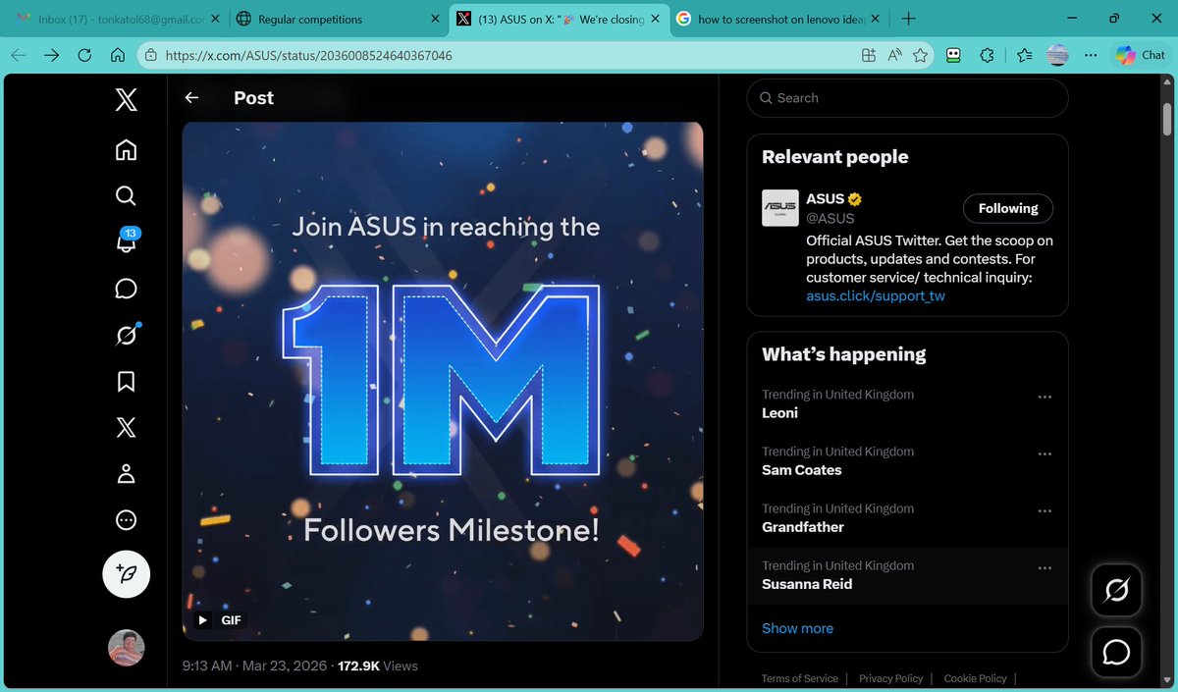Open browser Settings and more menu

(x=1091, y=56)
